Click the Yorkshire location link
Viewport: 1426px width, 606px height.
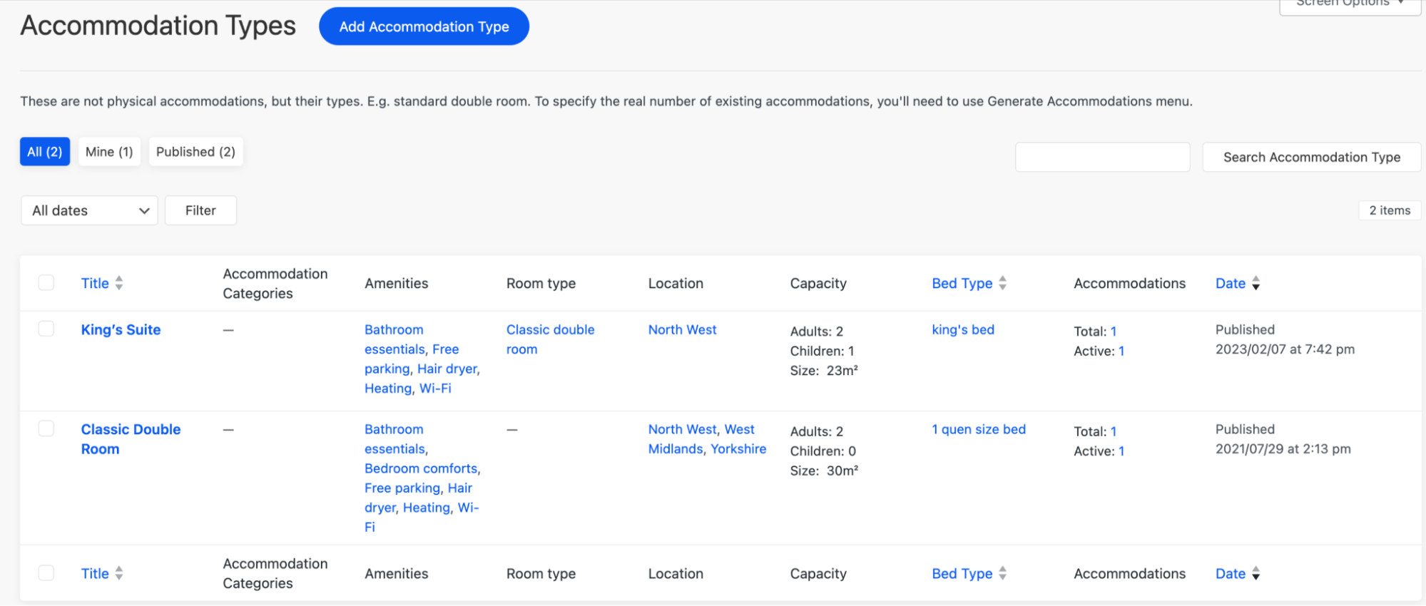[x=738, y=448]
